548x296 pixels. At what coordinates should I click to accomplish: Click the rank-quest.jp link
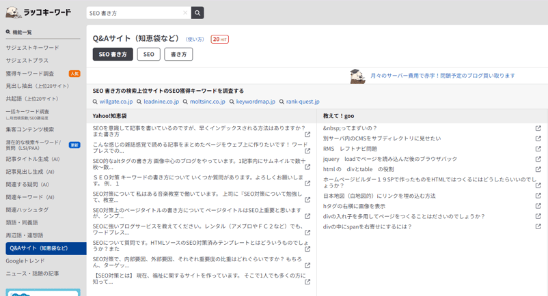coord(303,102)
